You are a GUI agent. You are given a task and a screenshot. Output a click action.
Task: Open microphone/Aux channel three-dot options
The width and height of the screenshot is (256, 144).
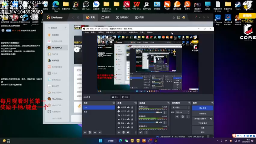click(x=164, y=112)
